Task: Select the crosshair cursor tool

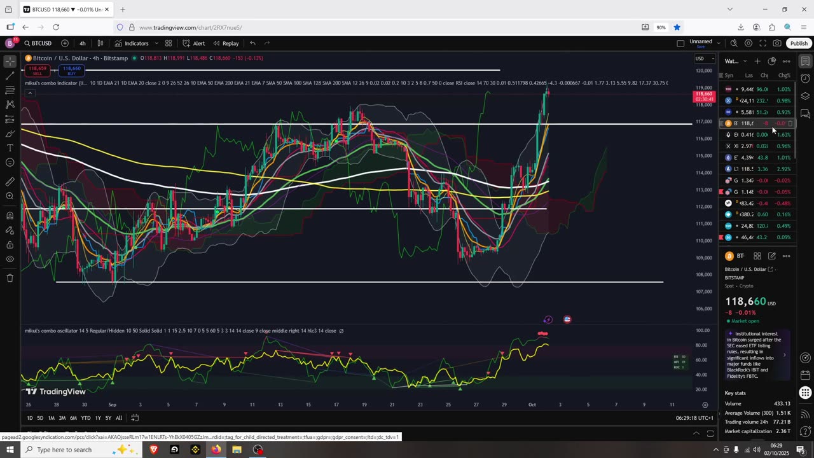Action: [x=10, y=62]
